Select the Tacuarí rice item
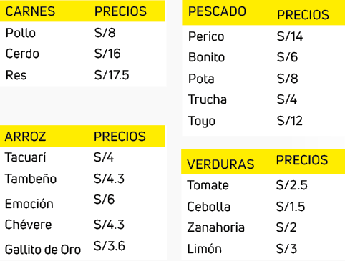 pos(25,157)
